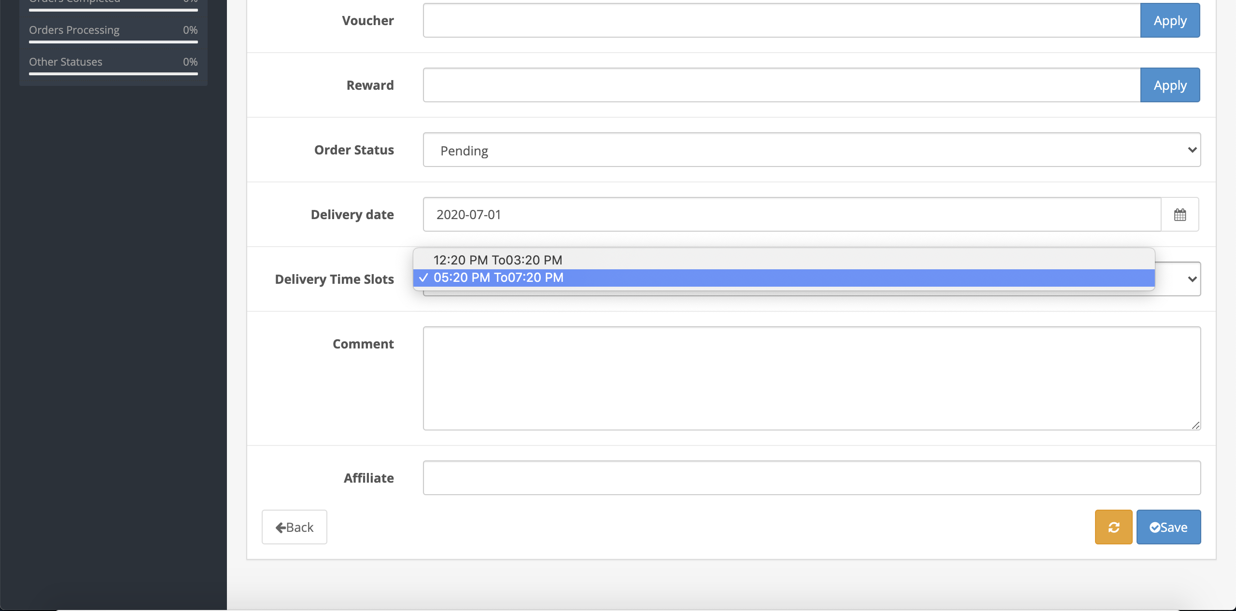Select the 12:20 PM To03:20 PM slot
Image resolution: width=1236 pixels, height=611 pixels.
click(784, 260)
